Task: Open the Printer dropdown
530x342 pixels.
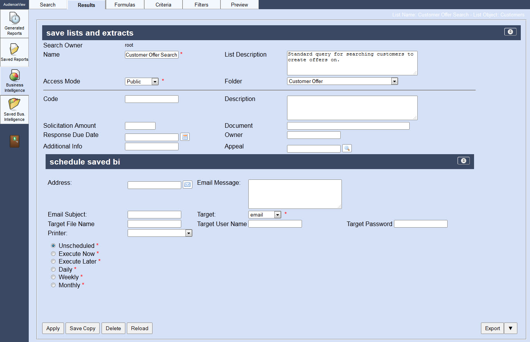Action: pyautogui.click(x=160, y=233)
